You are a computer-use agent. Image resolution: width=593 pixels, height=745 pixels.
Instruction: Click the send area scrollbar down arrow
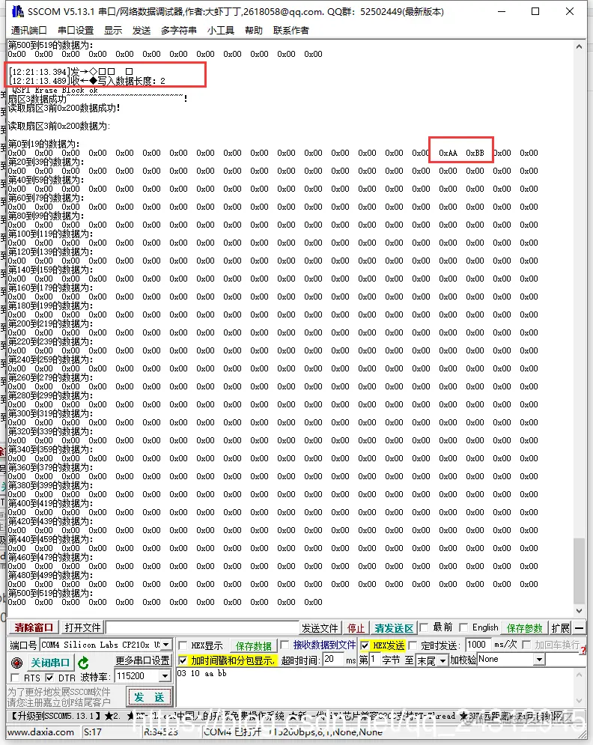click(x=579, y=701)
